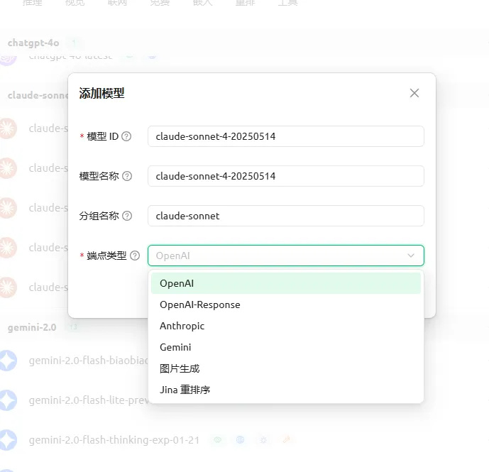Screen dimensions: 489x472
Task: Open the help icon next to 端点类型
Action: (x=135, y=256)
